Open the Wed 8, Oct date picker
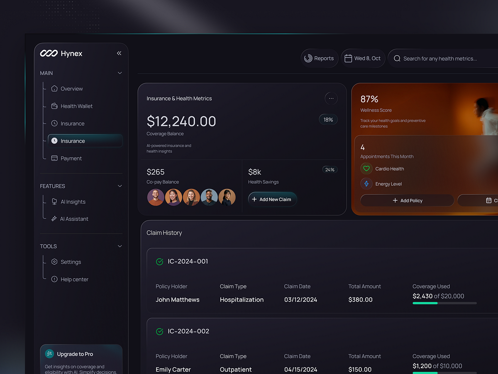The height and width of the screenshot is (374, 498). tap(363, 58)
